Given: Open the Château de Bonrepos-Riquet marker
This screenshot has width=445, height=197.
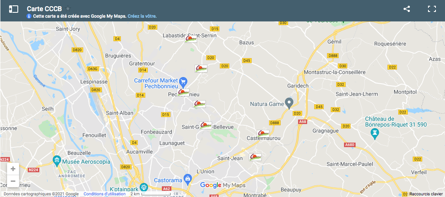Looking at the screenshot, I should (x=375, y=134).
